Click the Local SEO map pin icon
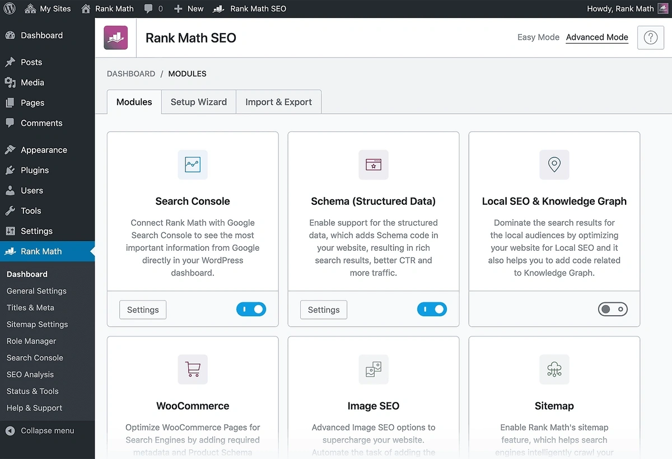The height and width of the screenshot is (459, 672). (554, 165)
